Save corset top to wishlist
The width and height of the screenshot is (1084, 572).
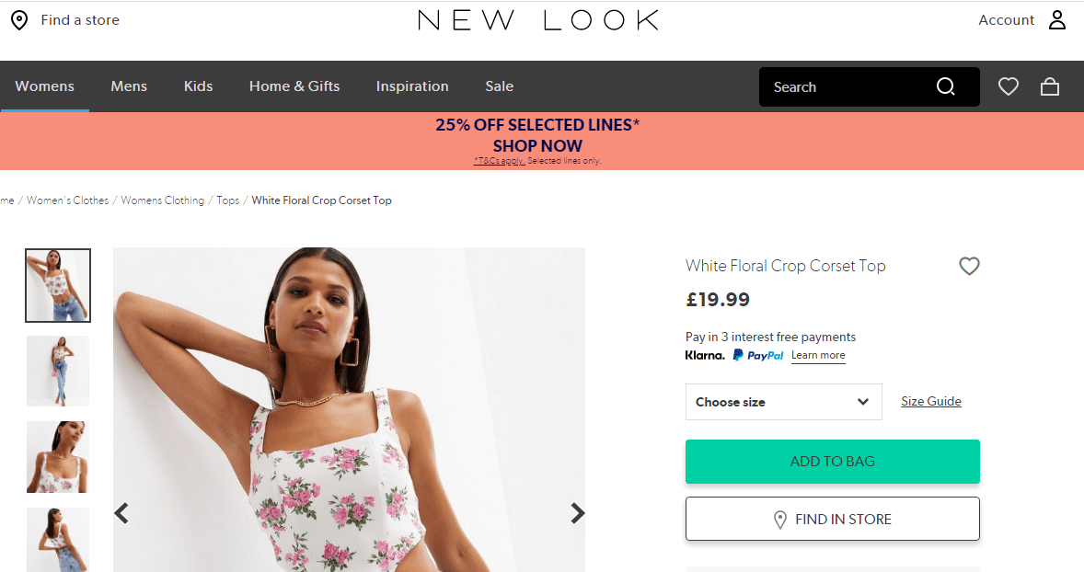click(x=969, y=266)
